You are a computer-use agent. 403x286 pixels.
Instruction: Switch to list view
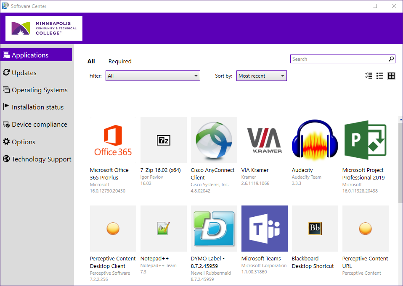[379, 75]
